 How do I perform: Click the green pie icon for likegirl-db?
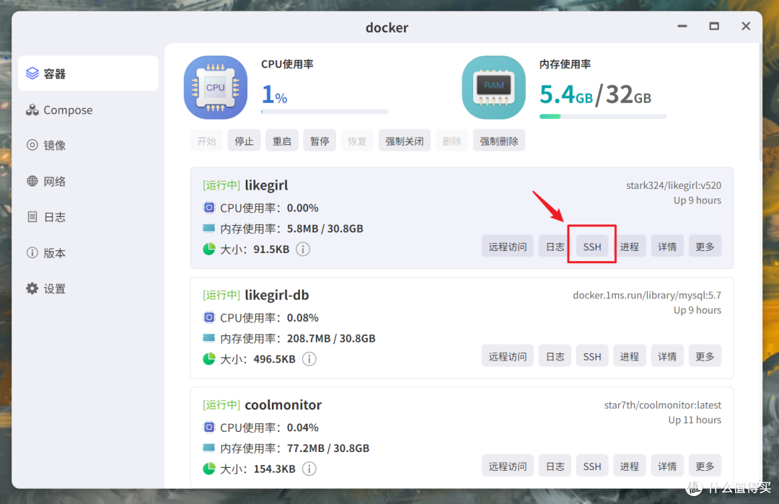point(209,359)
